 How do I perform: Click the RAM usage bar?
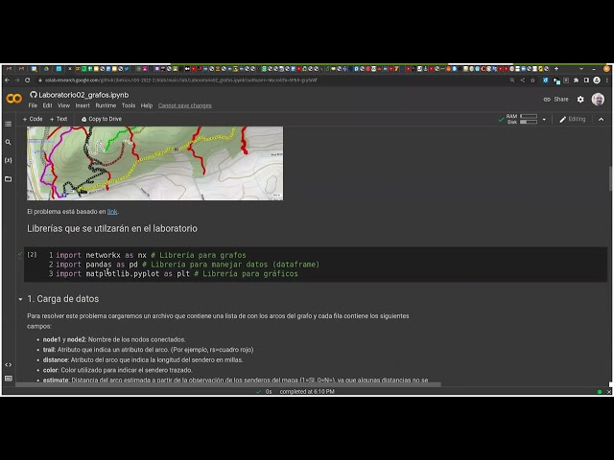529,116
